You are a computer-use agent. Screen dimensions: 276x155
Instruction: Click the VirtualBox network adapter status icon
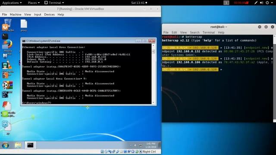(114, 152)
